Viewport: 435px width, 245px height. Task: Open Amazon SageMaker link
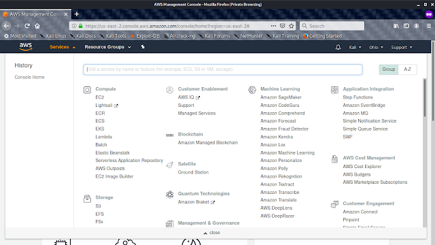click(x=281, y=97)
